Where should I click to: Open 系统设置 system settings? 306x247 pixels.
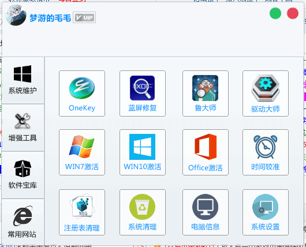point(266,212)
